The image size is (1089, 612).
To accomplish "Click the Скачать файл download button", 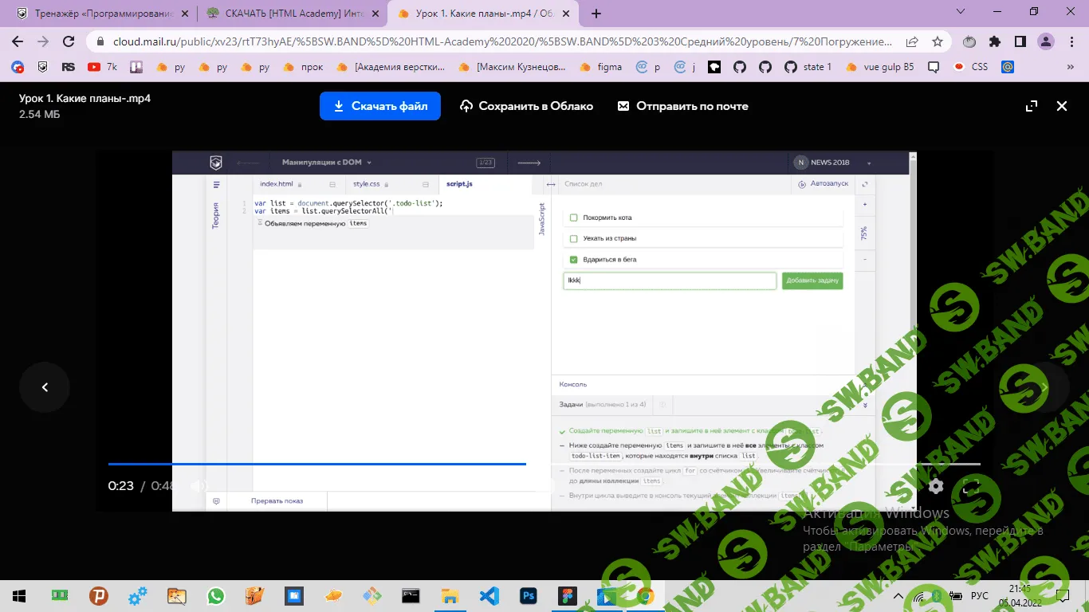I will [x=380, y=106].
